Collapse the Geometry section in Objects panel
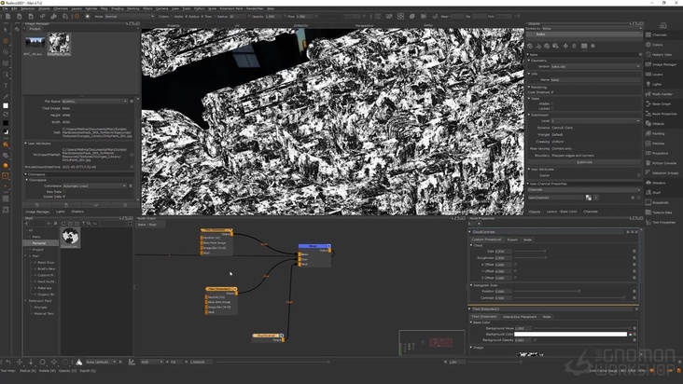Screen dimensions: 683x384 (530, 61)
